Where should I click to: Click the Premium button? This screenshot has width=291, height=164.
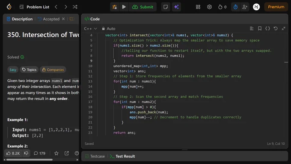(x=276, y=7)
